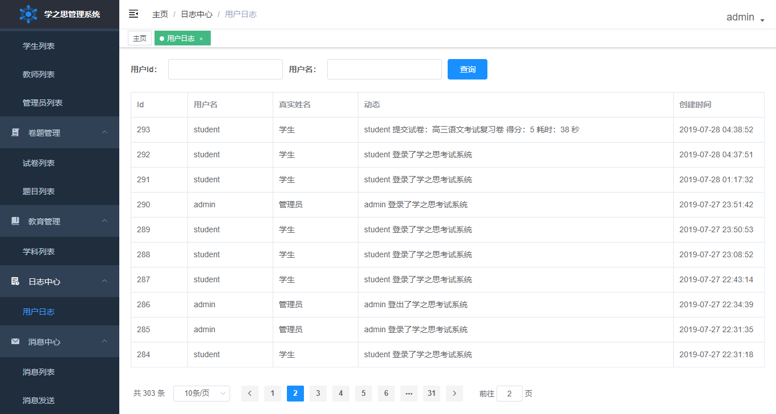Collapse the 卷题管理 menu section
This screenshot has width=776, height=414.
pyautogui.click(x=105, y=132)
